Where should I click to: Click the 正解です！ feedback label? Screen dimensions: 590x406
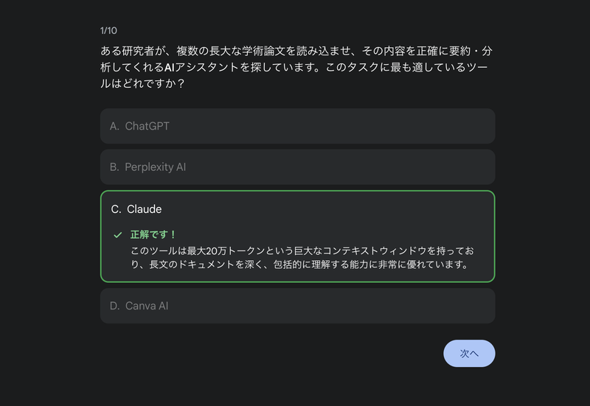pyautogui.click(x=153, y=235)
